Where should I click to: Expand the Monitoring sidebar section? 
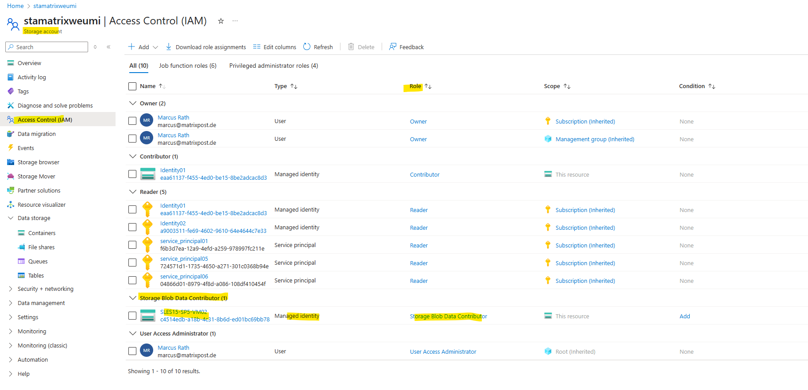[11, 331]
